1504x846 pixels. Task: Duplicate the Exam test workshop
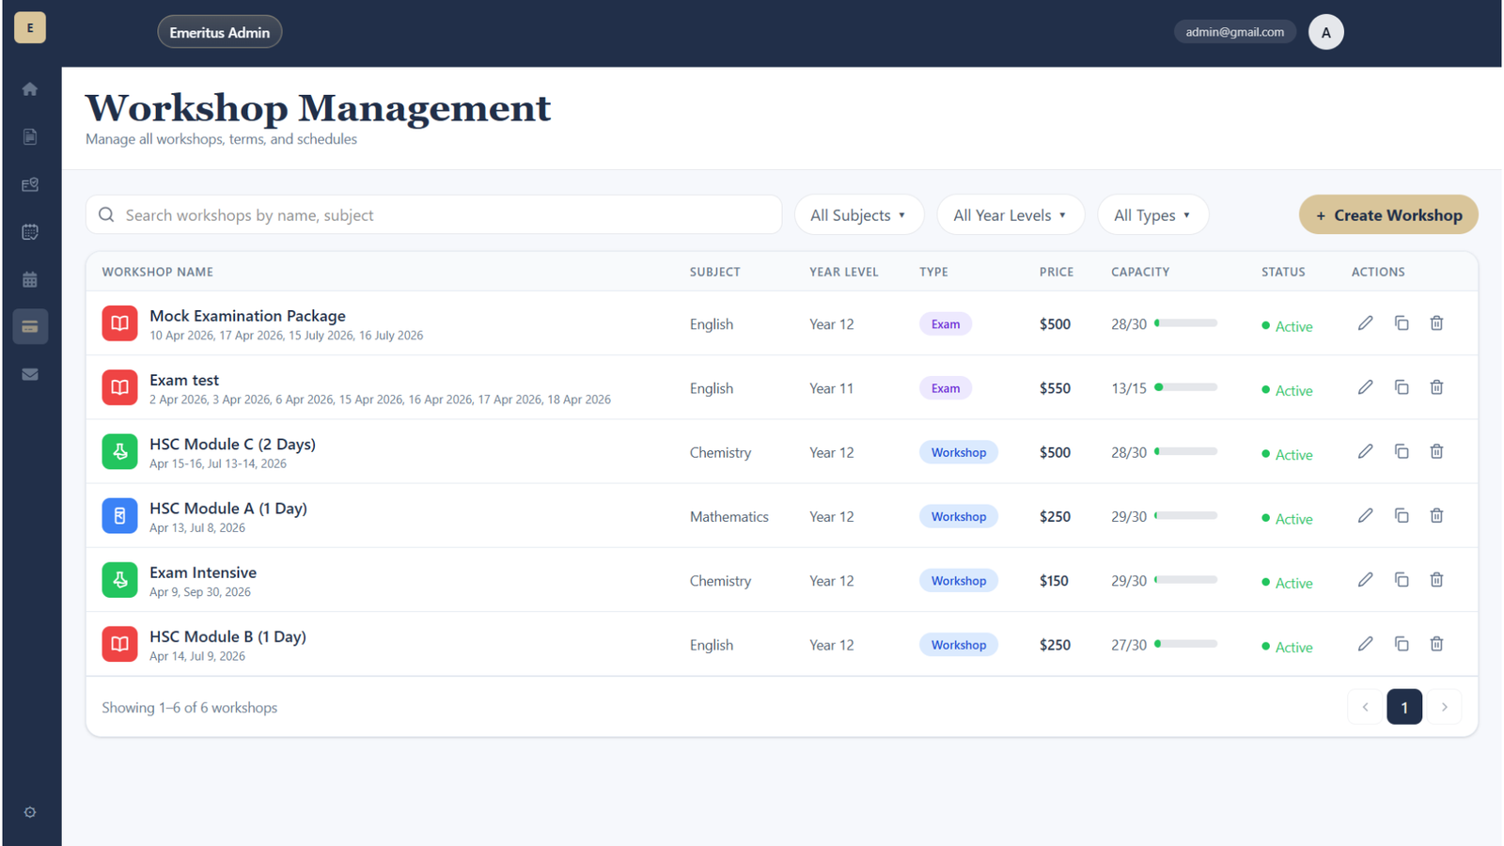click(x=1401, y=387)
